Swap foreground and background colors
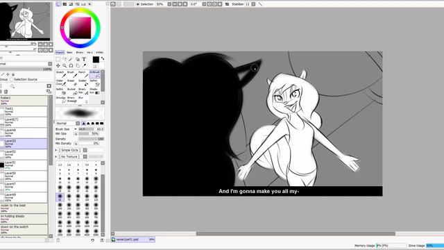 pos(103,58)
